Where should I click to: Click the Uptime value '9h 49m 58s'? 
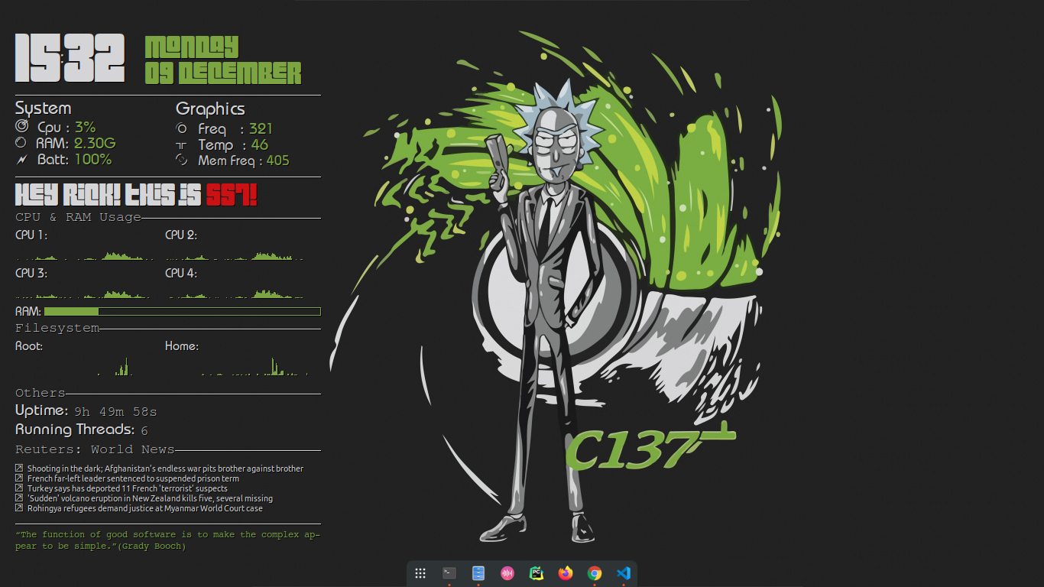click(115, 412)
